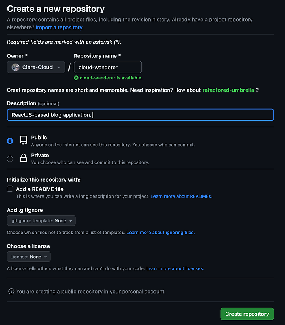Click the Public option label text
Viewport: 285px width, 325px height.
39,138
